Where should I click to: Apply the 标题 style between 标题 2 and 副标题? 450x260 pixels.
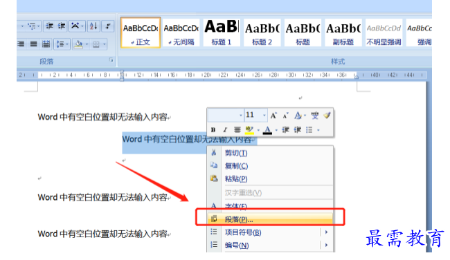point(303,32)
